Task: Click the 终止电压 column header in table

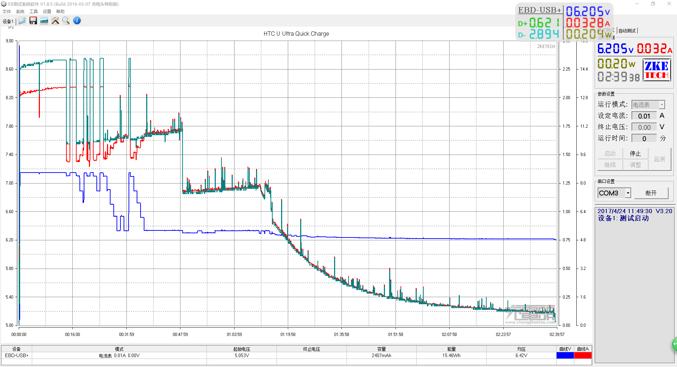Action: pos(311,349)
